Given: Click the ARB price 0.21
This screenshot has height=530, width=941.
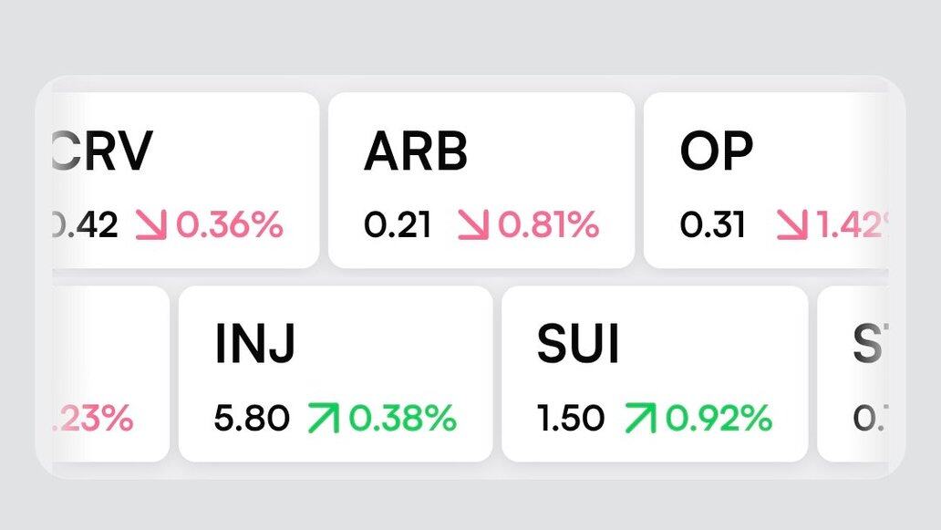Looking at the screenshot, I should (398, 224).
